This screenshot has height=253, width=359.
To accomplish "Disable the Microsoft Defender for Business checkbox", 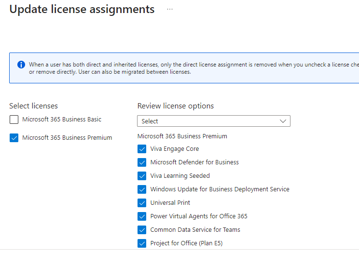I will 142,162.
